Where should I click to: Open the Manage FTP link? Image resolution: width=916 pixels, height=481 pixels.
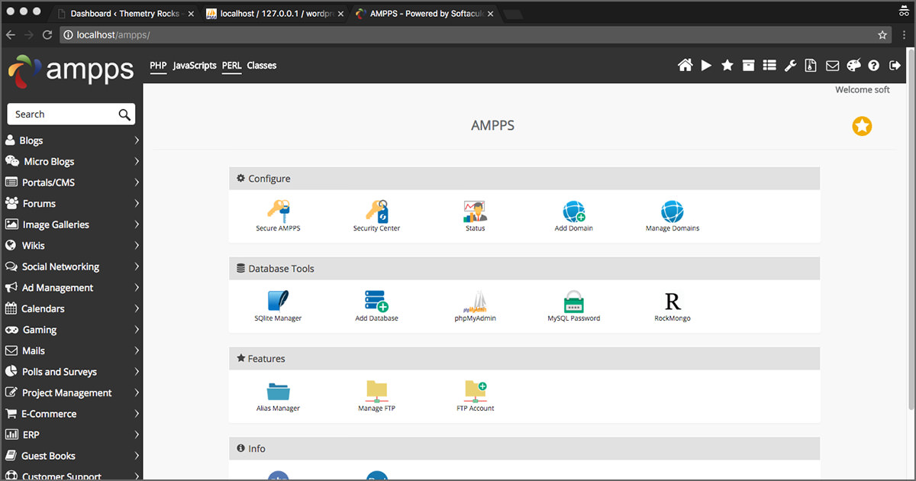point(376,408)
